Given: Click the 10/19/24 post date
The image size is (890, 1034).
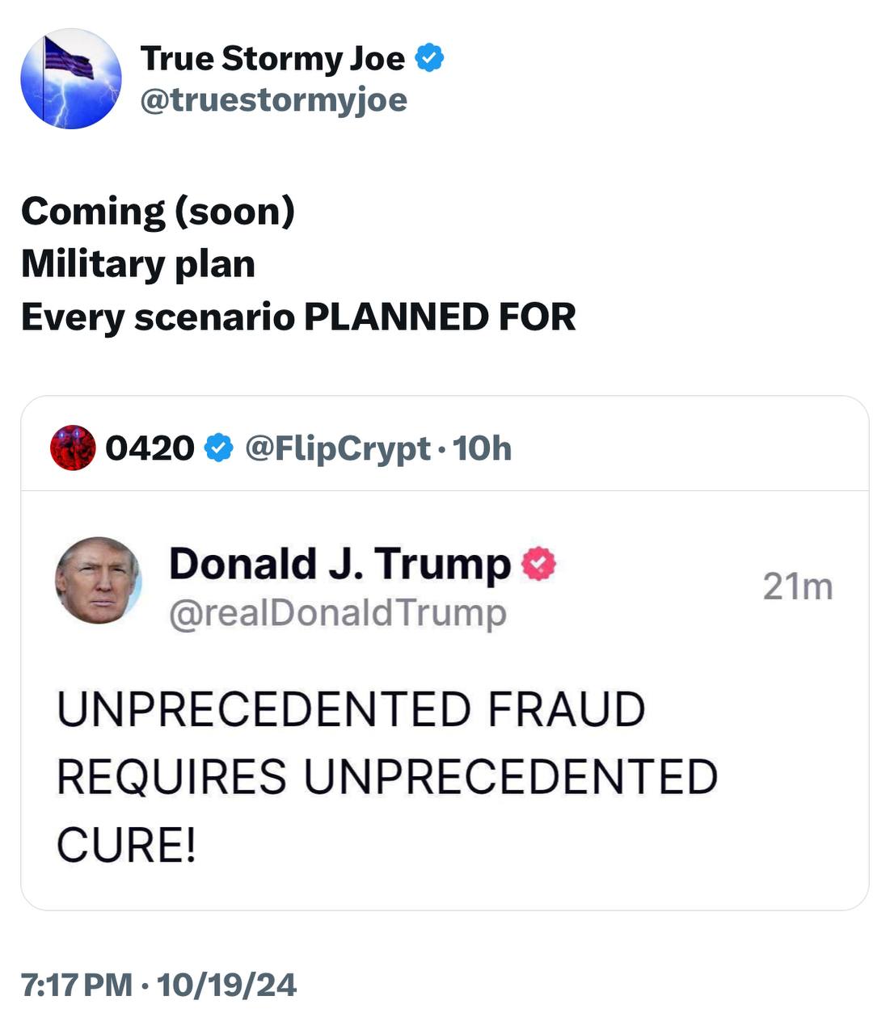Looking at the screenshot, I should coord(226,985).
